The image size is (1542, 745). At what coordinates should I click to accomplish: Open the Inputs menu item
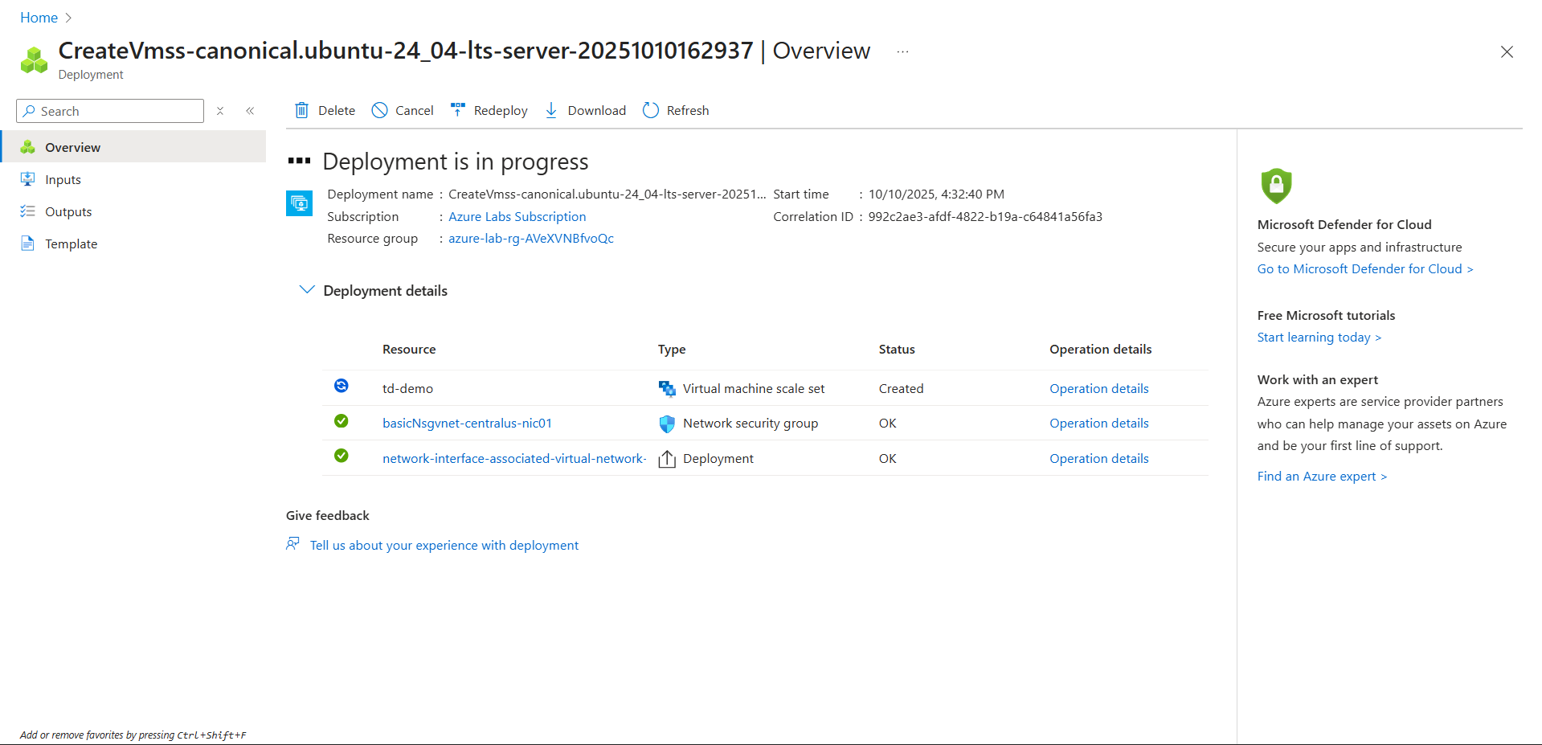(x=63, y=179)
